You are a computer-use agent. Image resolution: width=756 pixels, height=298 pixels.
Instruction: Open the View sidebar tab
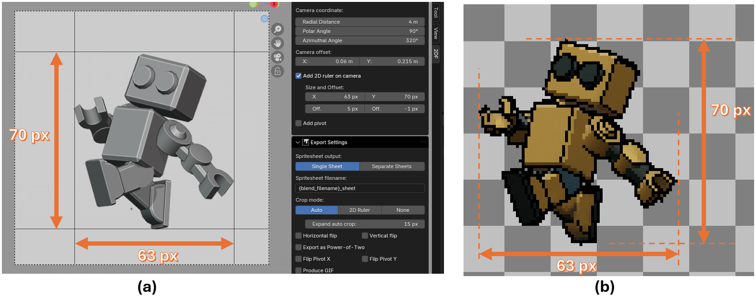pyautogui.click(x=436, y=33)
